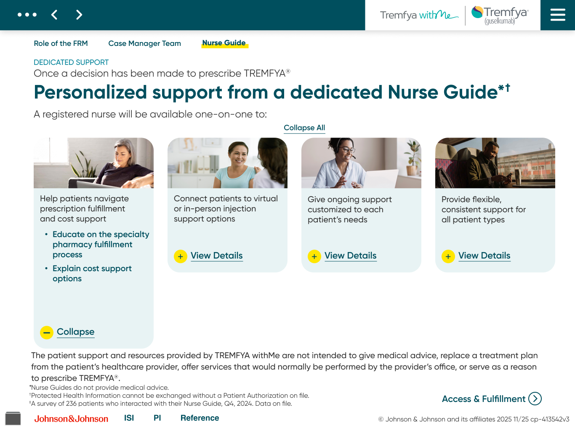
Task: Click photo of man on train with phone
Action: point(495,163)
